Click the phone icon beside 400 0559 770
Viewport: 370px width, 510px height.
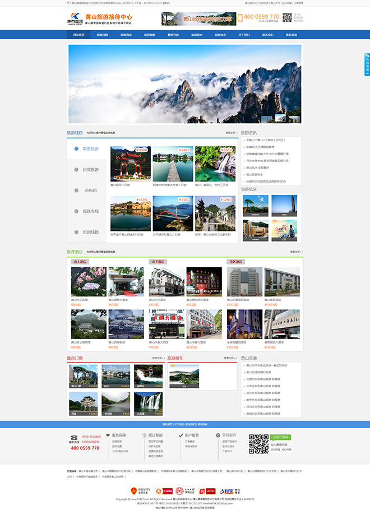click(x=240, y=18)
